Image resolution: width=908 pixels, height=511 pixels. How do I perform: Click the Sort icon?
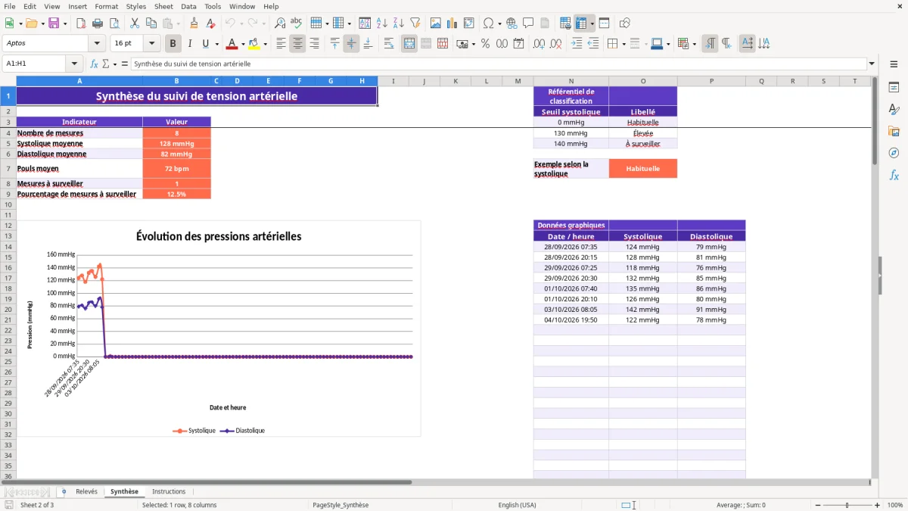point(365,23)
